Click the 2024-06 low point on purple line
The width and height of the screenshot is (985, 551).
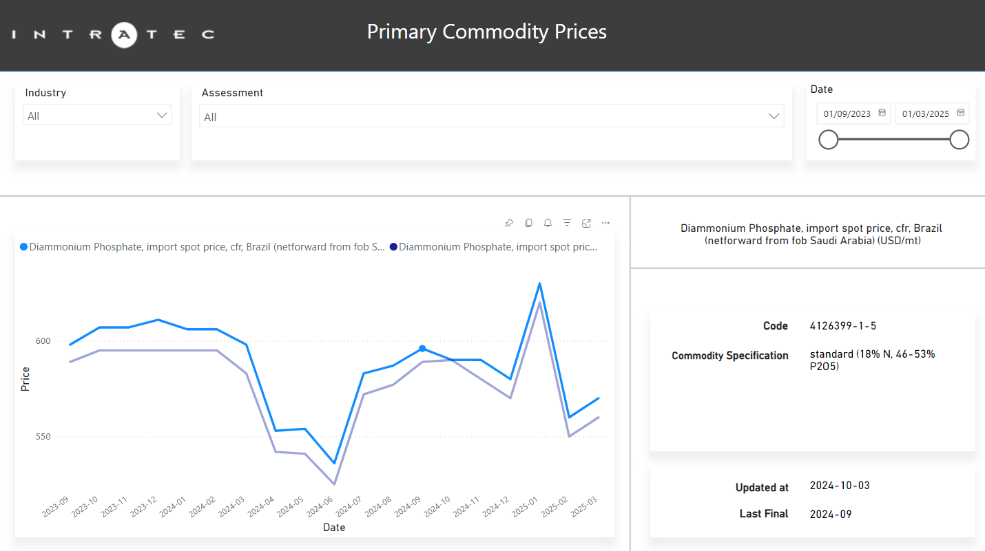point(334,484)
